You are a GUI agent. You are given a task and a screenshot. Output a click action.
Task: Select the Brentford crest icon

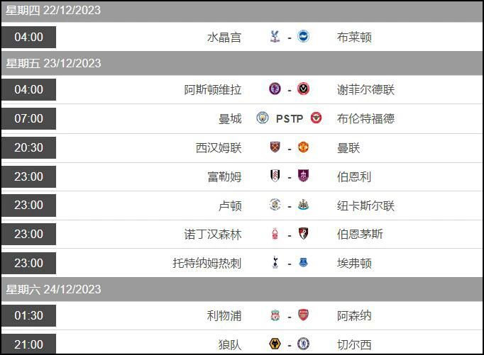pyautogui.click(x=316, y=118)
